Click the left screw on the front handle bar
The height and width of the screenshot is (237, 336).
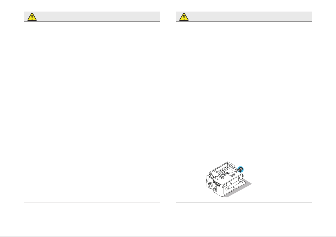[x=228, y=188]
